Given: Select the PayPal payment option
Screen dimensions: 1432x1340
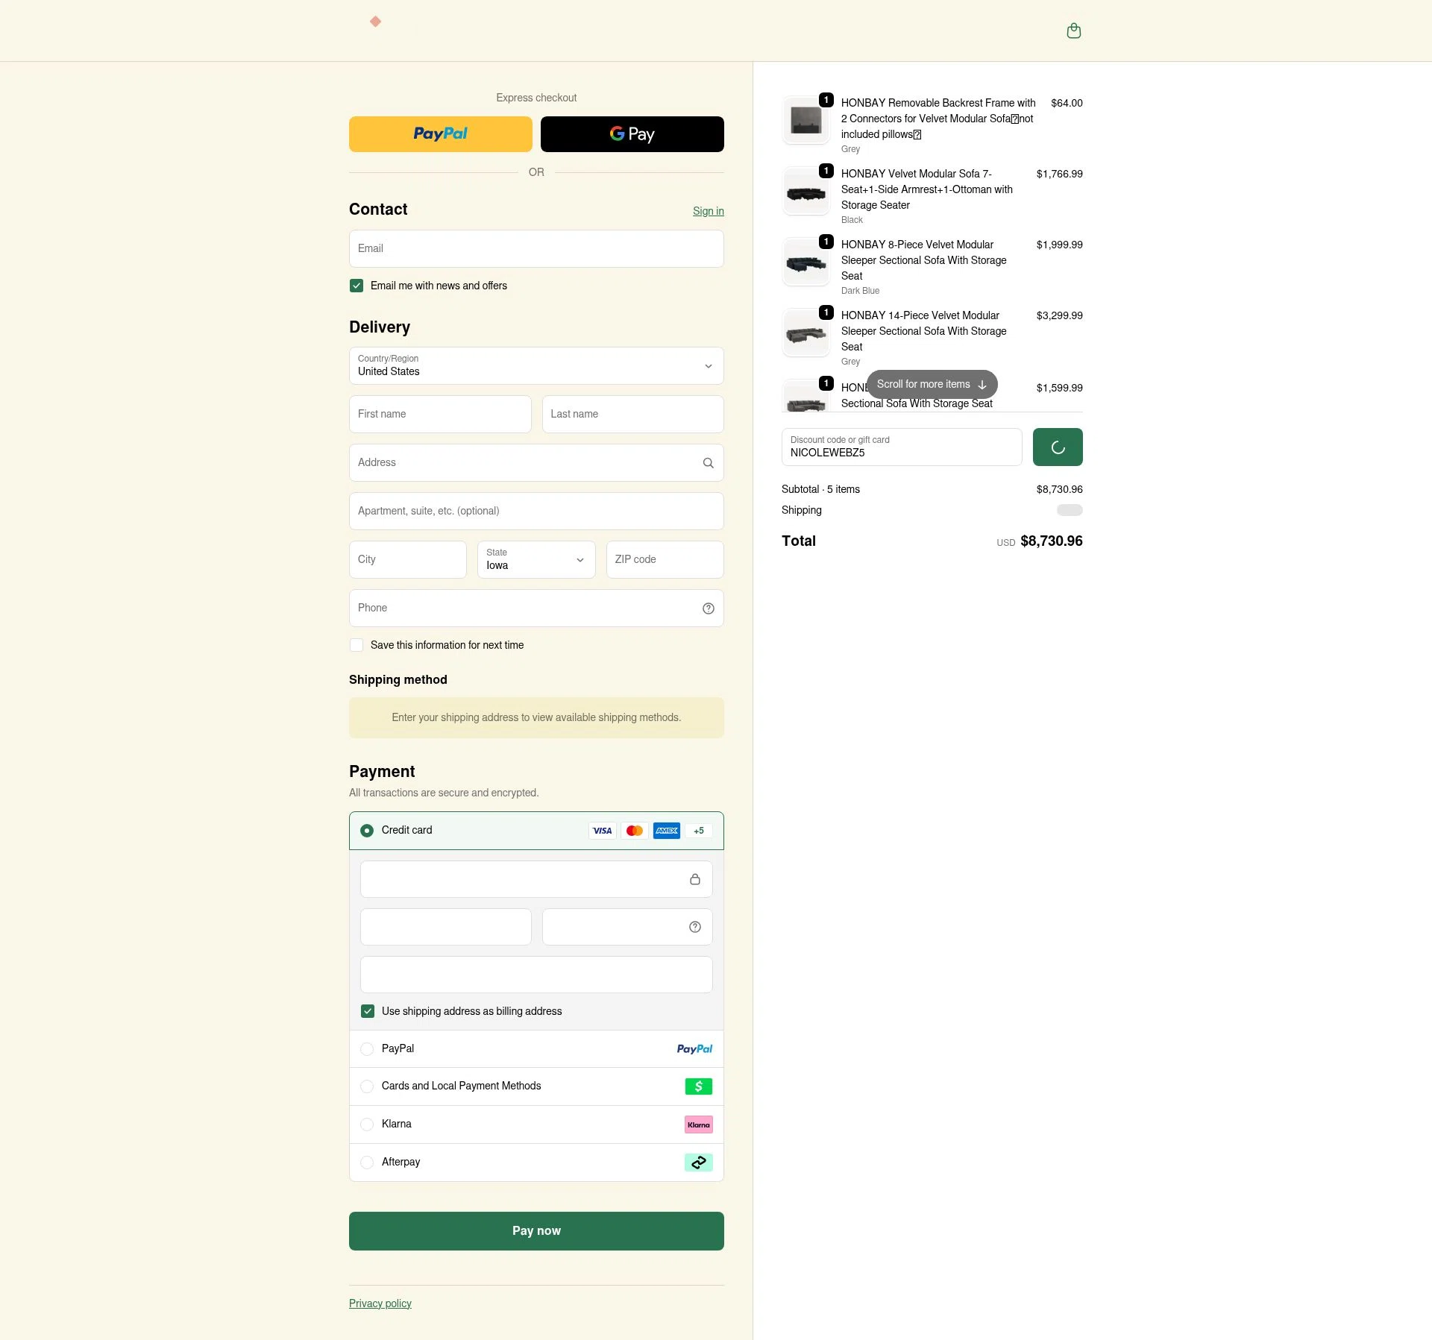Looking at the screenshot, I should (x=366, y=1048).
